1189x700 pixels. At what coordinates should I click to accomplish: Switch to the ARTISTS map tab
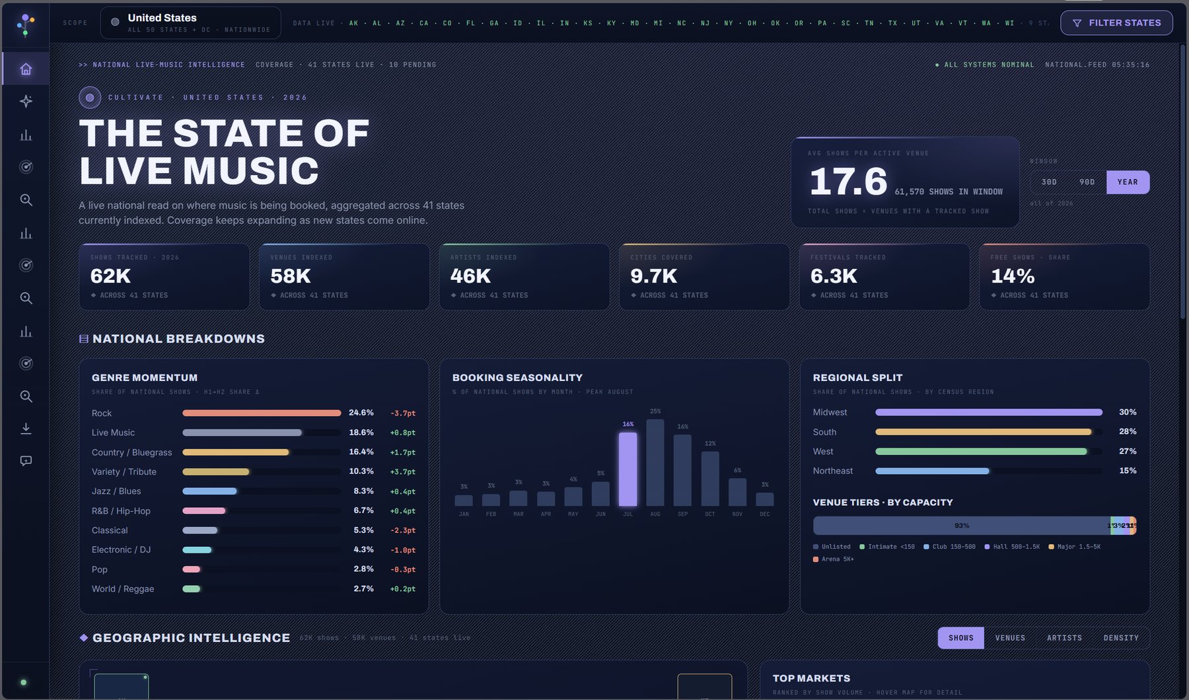coord(1064,638)
